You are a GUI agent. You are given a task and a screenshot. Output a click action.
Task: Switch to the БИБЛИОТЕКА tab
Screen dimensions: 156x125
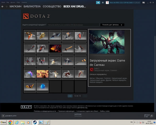[32, 7]
